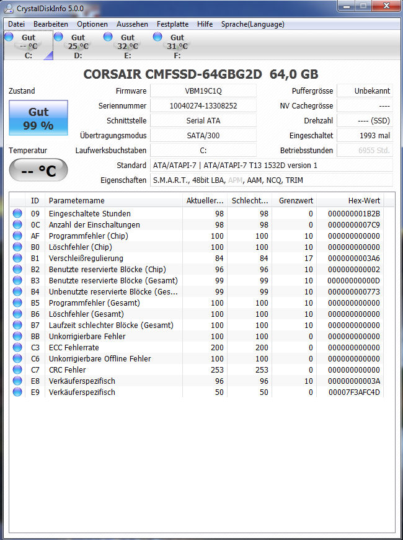Select the F: drive status orb
This screenshot has height=540, width=403.
(157, 37)
